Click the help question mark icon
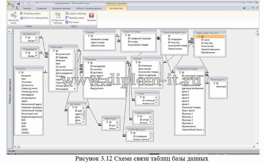Screen dimensions: 264x163 [244, 7]
